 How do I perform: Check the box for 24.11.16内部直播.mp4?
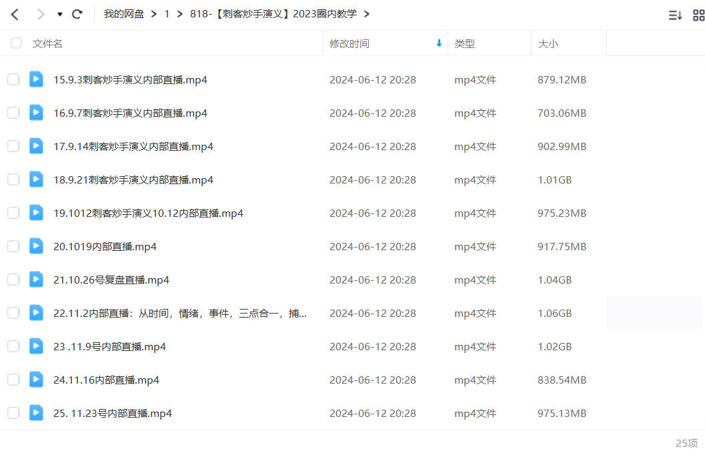point(13,380)
